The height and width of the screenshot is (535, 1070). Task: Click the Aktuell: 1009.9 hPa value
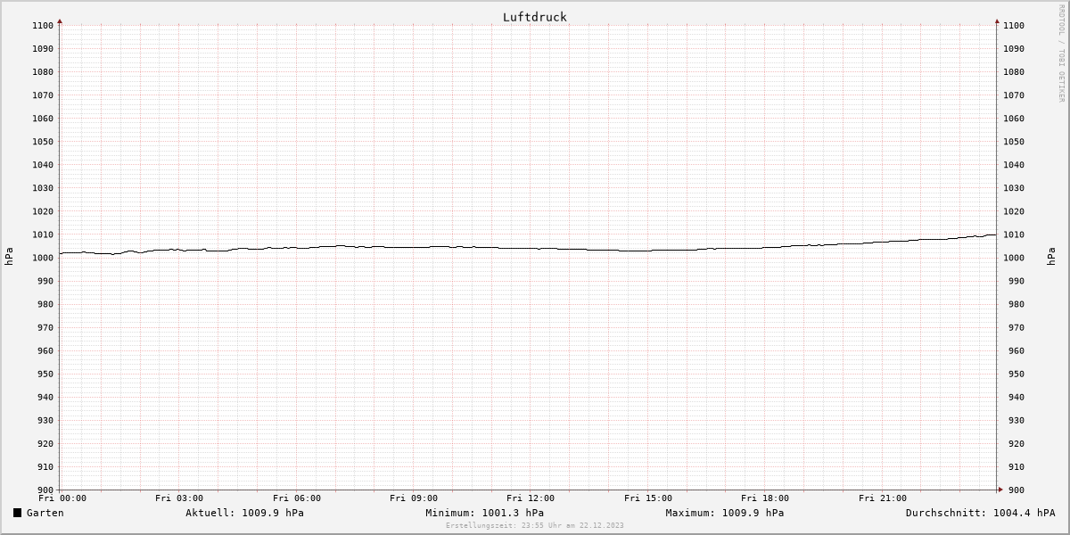point(244,513)
